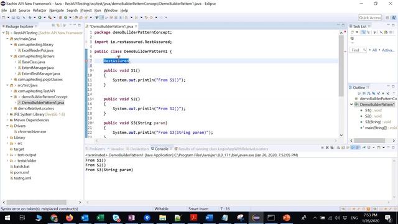
Task: Toggle Scheduled view in Task List toolbar
Action: pos(368,32)
